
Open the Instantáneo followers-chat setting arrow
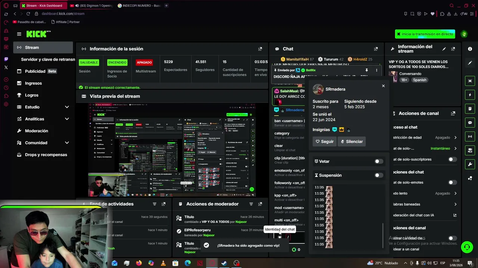(455, 149)
